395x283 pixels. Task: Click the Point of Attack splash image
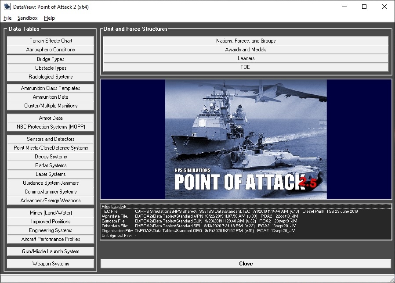click(x=246, y=140)
